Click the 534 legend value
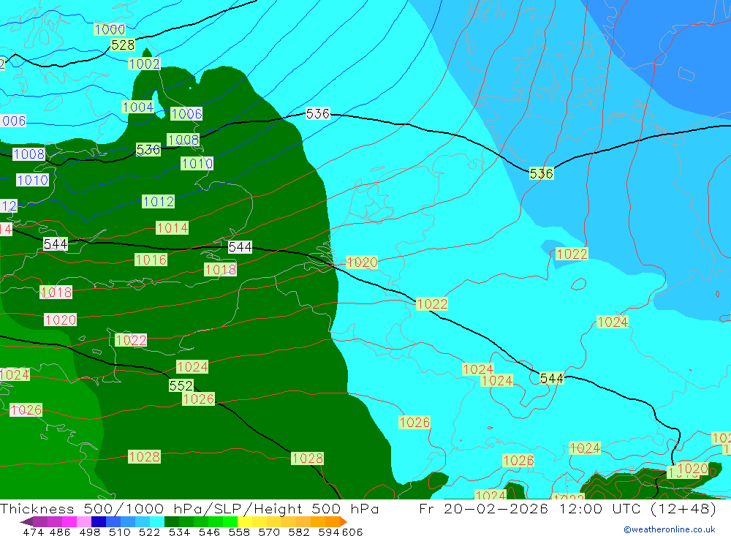731x536 pixels. (179, 532)
